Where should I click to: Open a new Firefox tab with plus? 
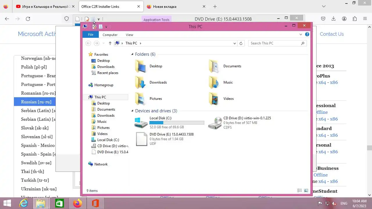point(215,6)
